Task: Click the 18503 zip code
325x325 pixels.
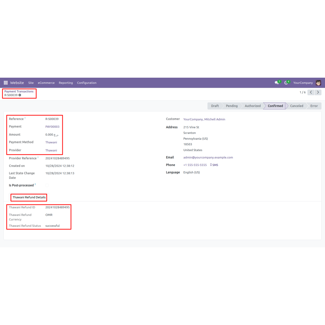Action: coord(188,144)
